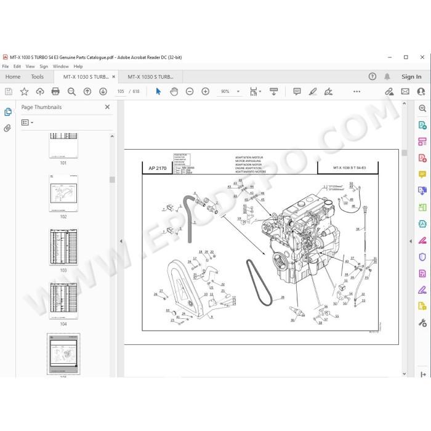Go to previous page arrow
Image resolution: width=431 pixels, height=431 pixels.
click(87, 92)
